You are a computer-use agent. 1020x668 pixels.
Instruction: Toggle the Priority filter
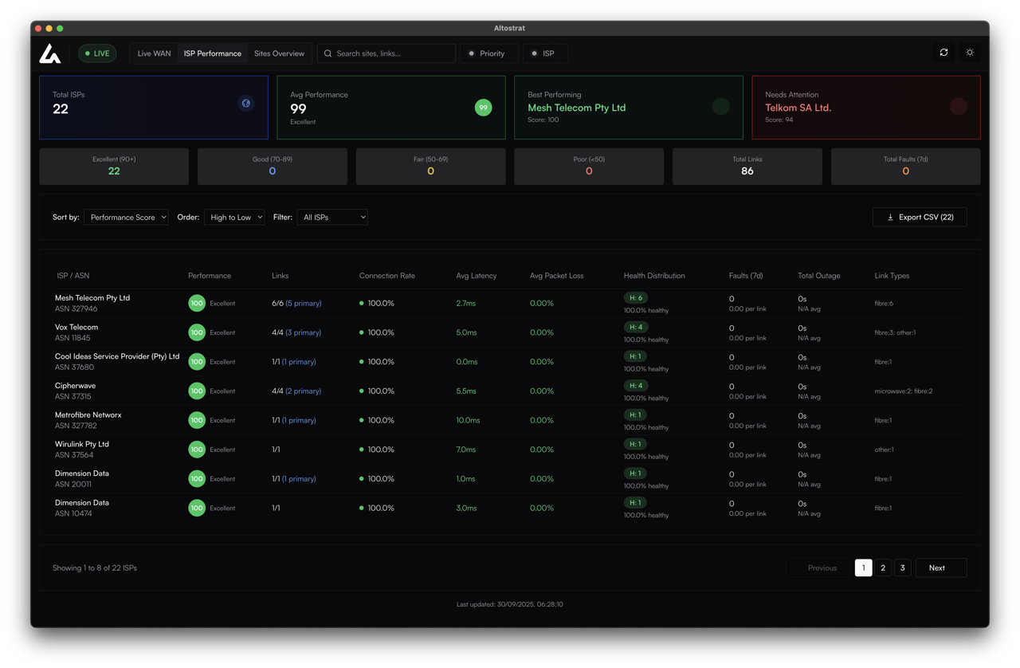pos(488,53)
